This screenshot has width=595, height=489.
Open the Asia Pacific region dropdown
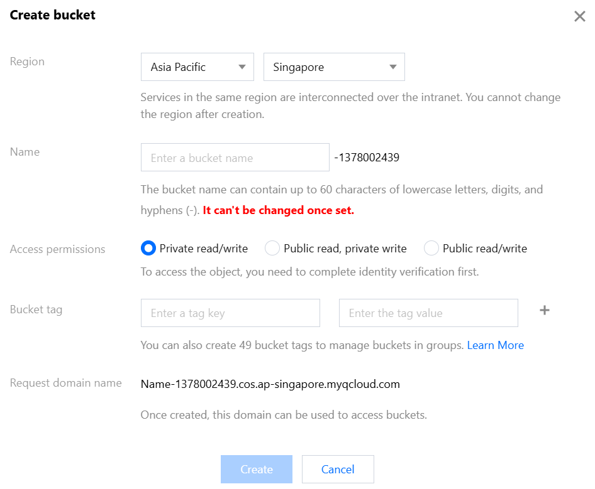(x=197, y=67)
